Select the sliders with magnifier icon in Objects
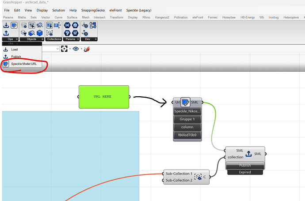Image resolution: width=305 pixels, height=201 pixels. pyautogui.click(x=40, y=25)
